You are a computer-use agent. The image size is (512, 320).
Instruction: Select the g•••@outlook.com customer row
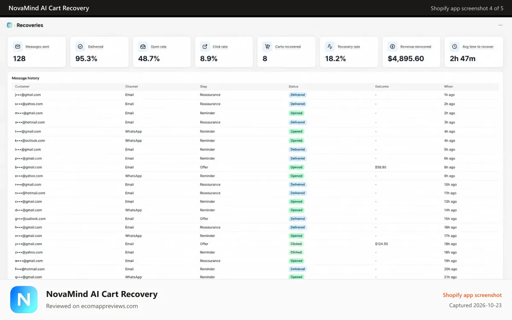coord(255,218)
